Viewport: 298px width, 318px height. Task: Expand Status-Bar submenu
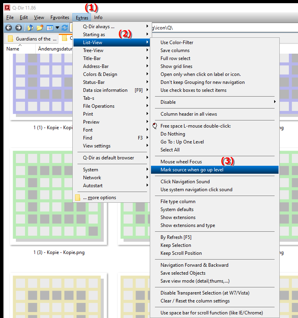112,82
